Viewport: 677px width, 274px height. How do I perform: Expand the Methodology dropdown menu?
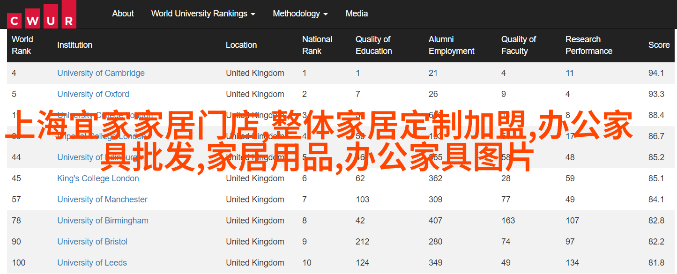(300, 14)
